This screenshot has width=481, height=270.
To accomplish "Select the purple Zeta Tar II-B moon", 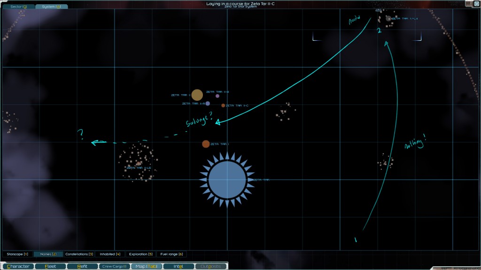I will pyautogui.click(x=217, y=96).
